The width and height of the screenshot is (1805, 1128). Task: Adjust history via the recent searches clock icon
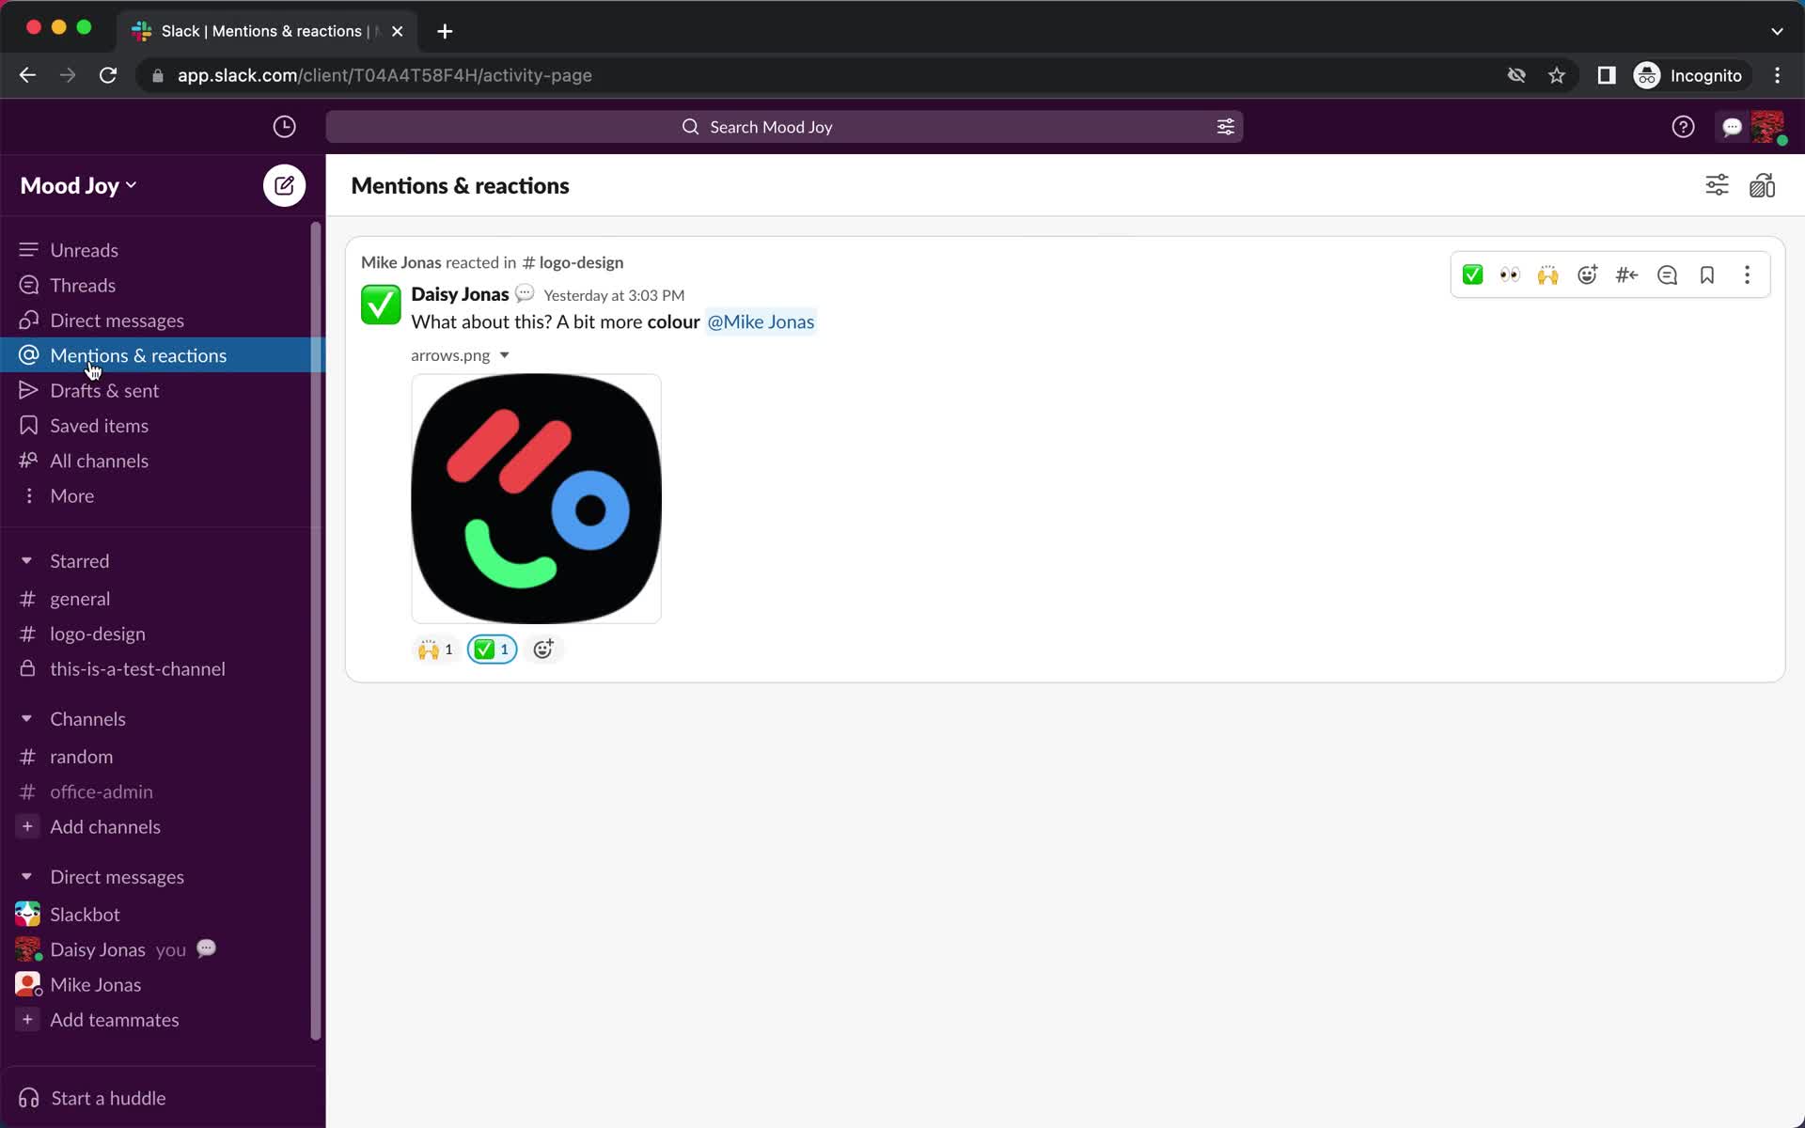coord(285,126)
